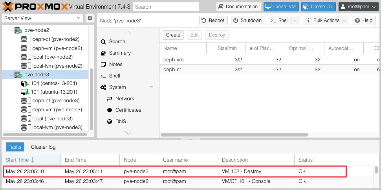Click the Search magnifier icon in node menu

coord(103,42)
